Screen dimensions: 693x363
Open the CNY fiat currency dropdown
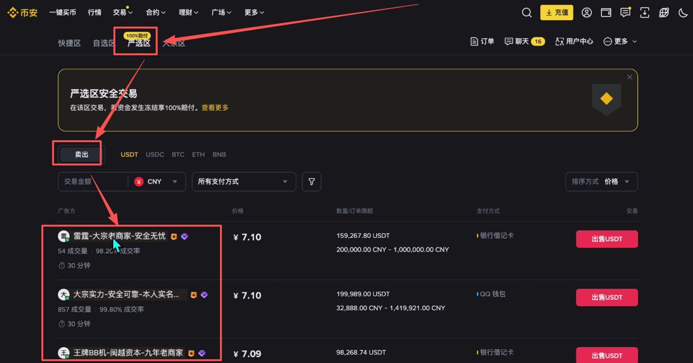156,181
